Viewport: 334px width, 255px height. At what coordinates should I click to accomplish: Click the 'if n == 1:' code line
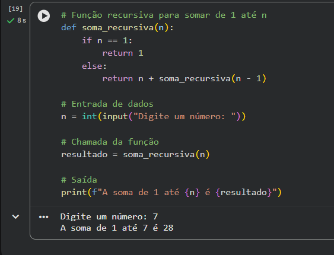107,40
